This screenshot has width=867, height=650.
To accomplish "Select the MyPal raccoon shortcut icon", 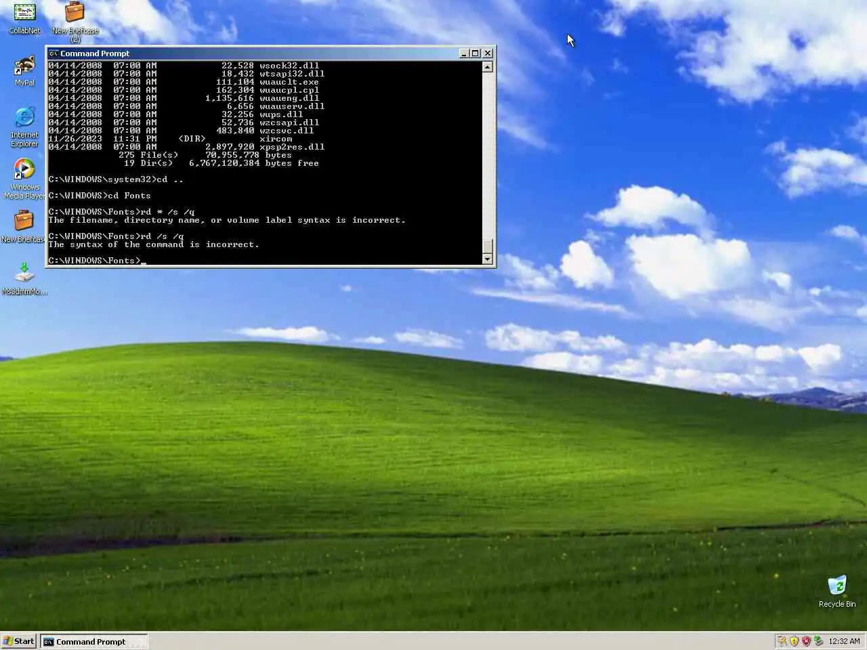I will 24,71.
